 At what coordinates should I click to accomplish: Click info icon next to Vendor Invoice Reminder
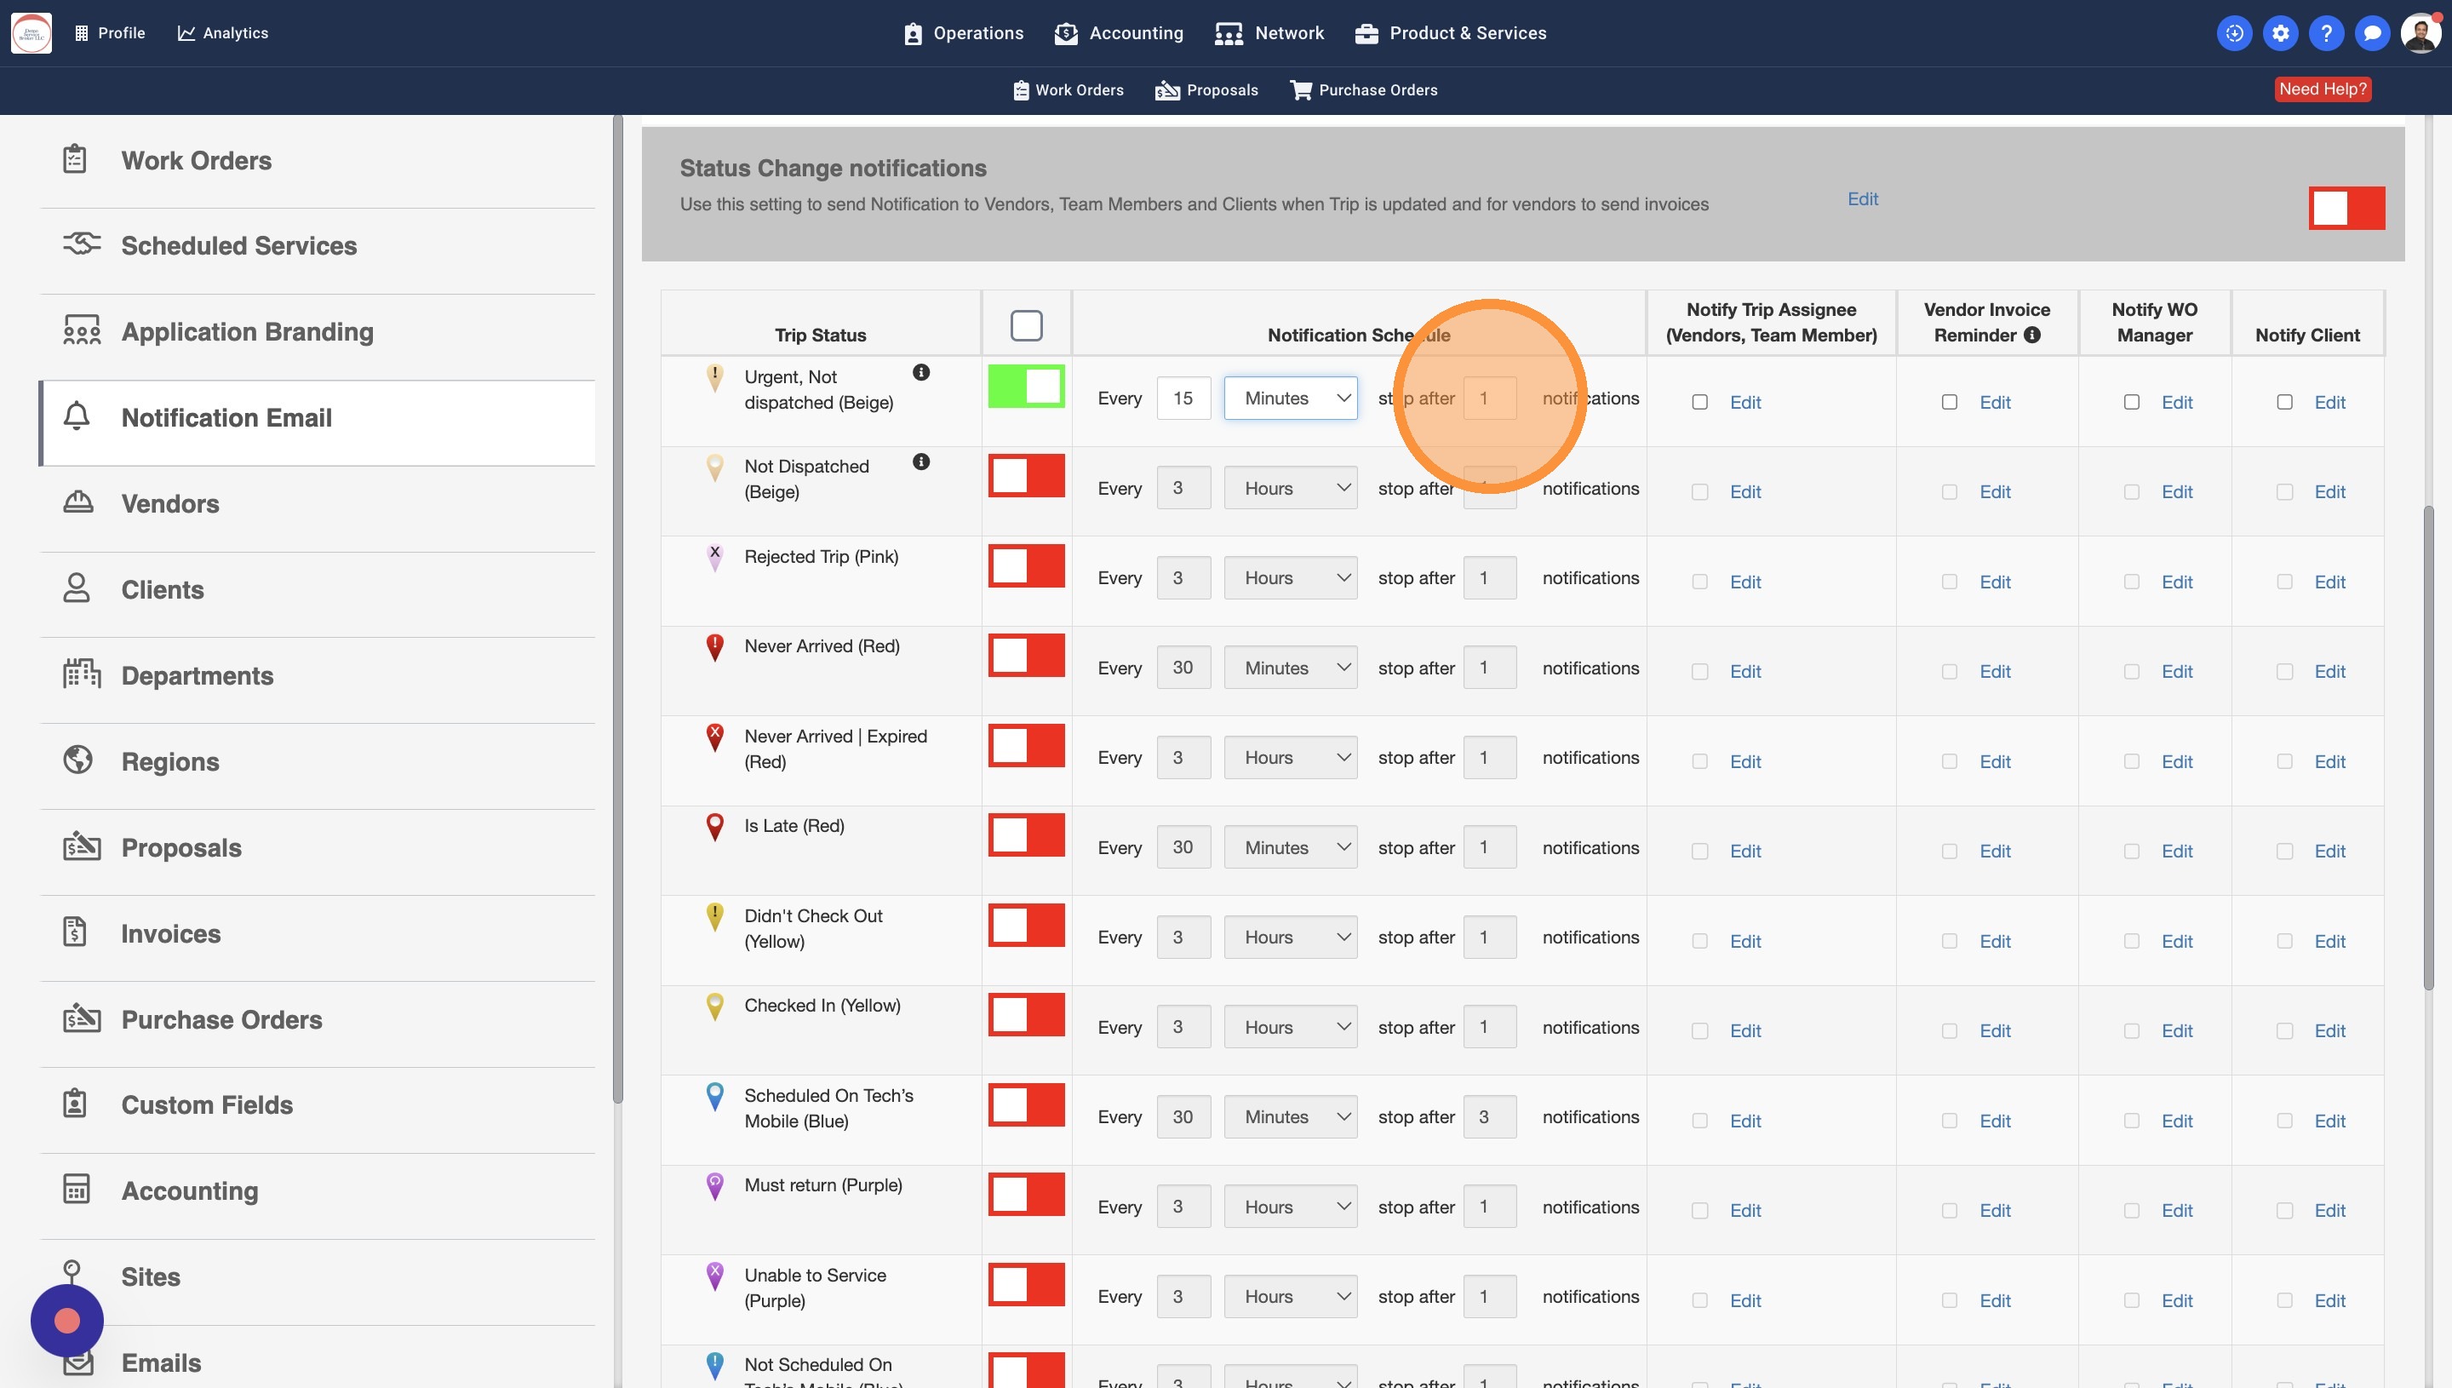tap(2031, 335)
